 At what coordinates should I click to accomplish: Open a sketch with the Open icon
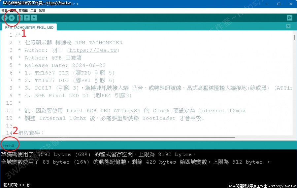pos(27,18)
